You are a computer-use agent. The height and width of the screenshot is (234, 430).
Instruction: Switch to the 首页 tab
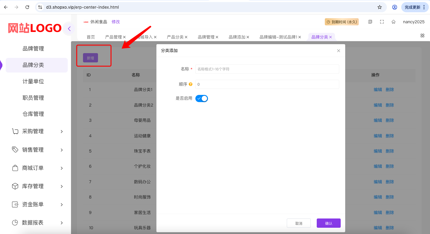[91, 37]
